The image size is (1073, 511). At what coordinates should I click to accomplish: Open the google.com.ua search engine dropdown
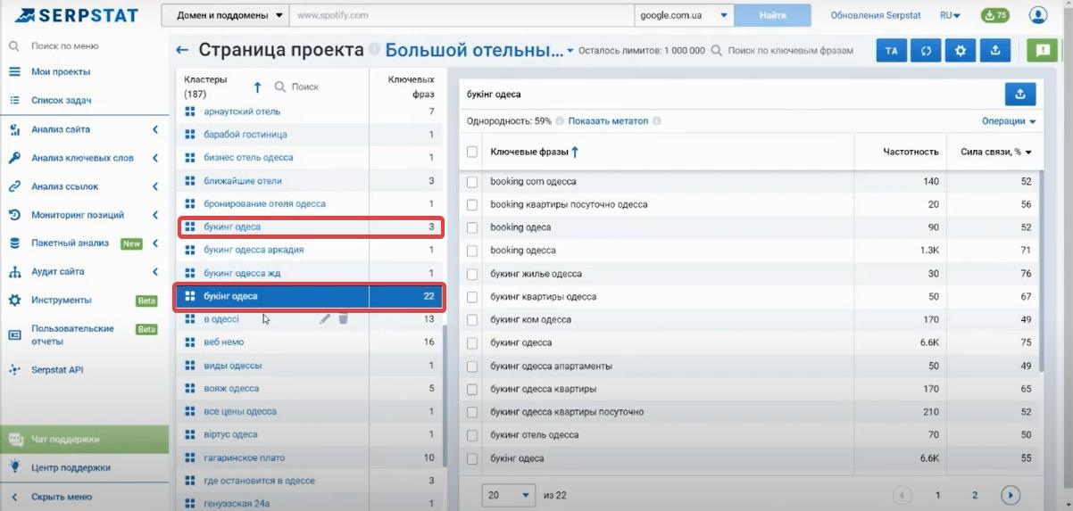pos(683,15)
